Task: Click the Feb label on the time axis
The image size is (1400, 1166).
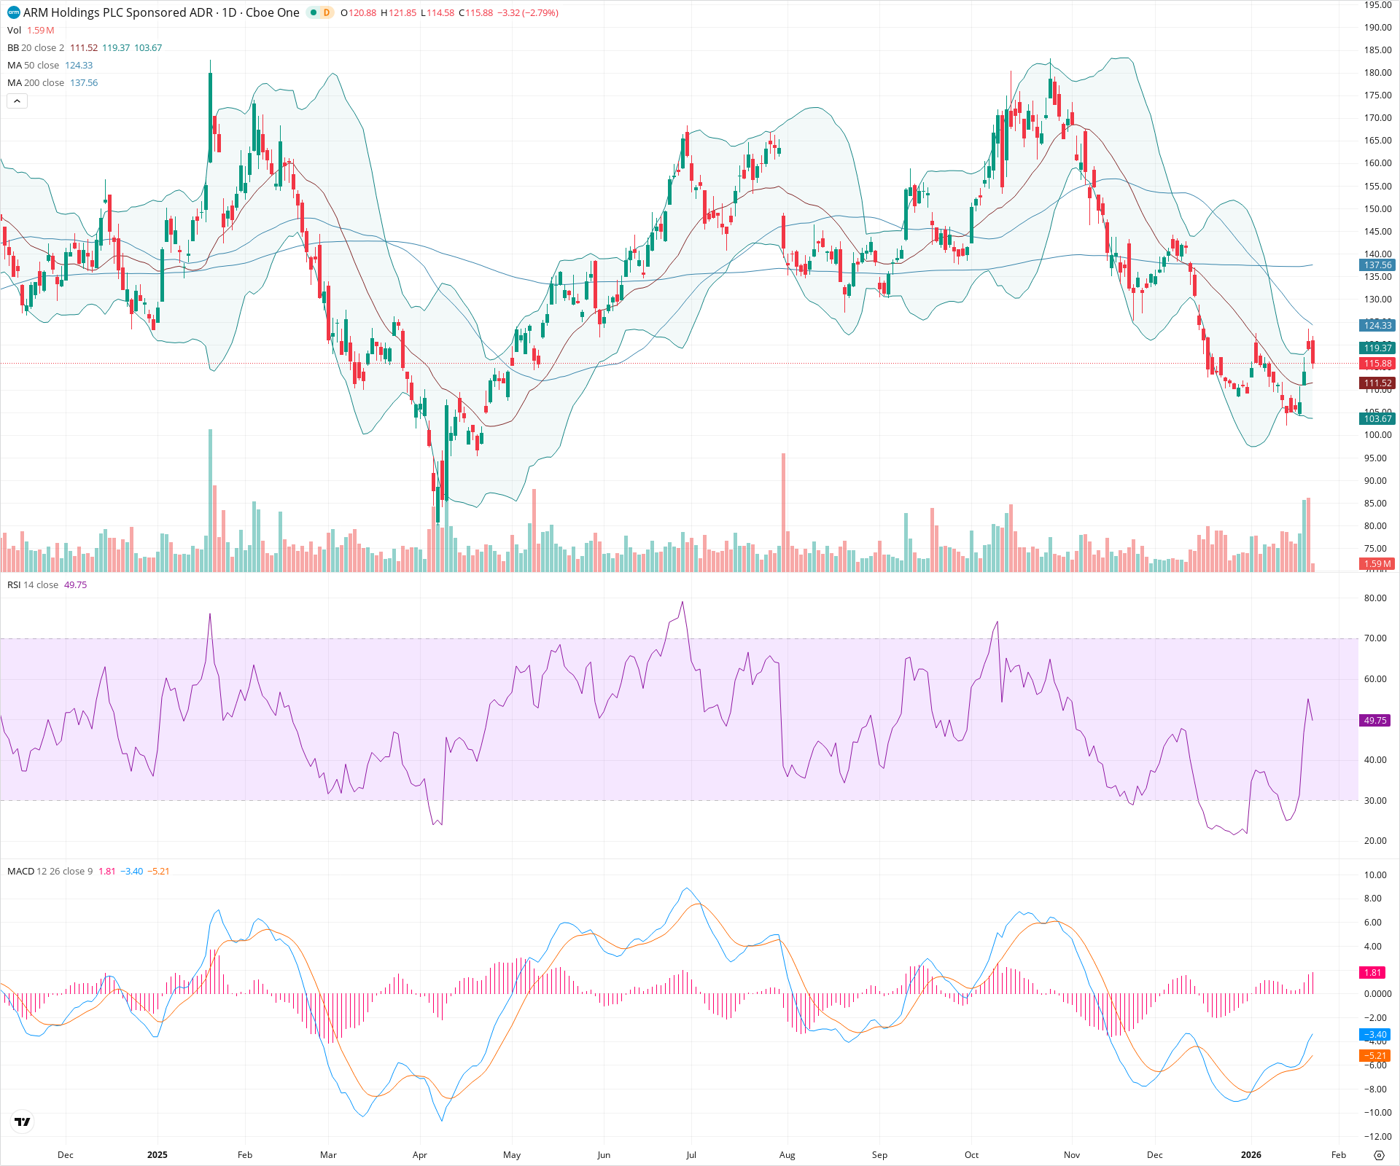Action: click(x=1338, y=1155)
